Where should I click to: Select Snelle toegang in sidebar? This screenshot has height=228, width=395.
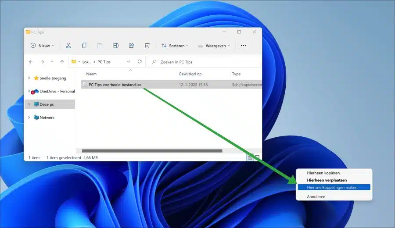(x=53, y=78)
